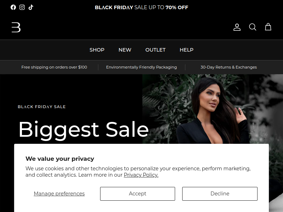Click 30-Day Returns & Exchanges text

tap(229, 67)
